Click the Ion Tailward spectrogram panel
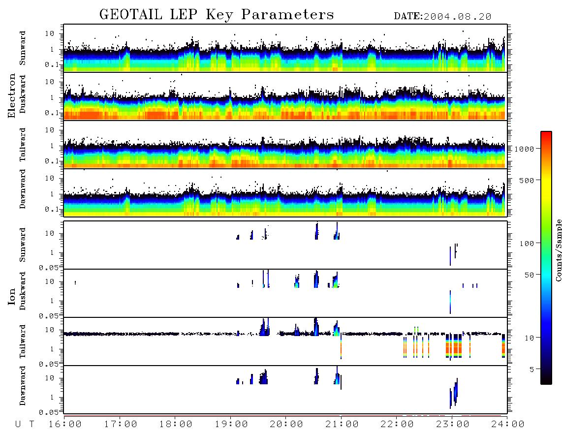Viewport: 562px width, 433px height. 285,341
